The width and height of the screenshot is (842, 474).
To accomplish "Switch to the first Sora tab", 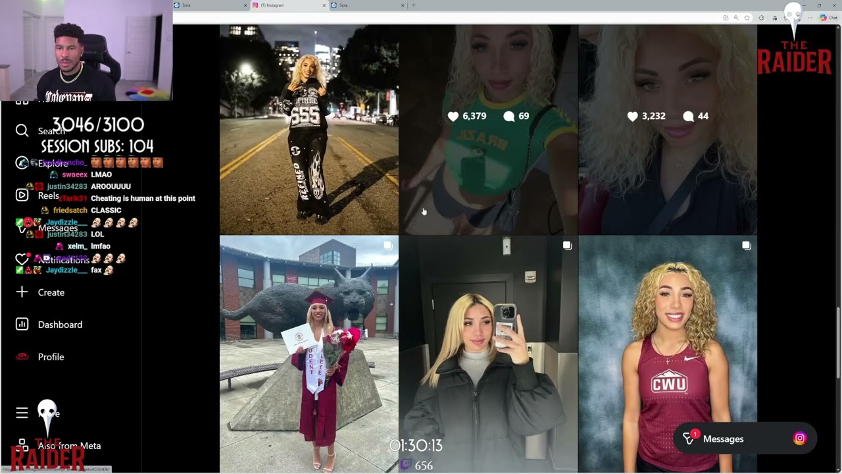I will coord(210,5).
